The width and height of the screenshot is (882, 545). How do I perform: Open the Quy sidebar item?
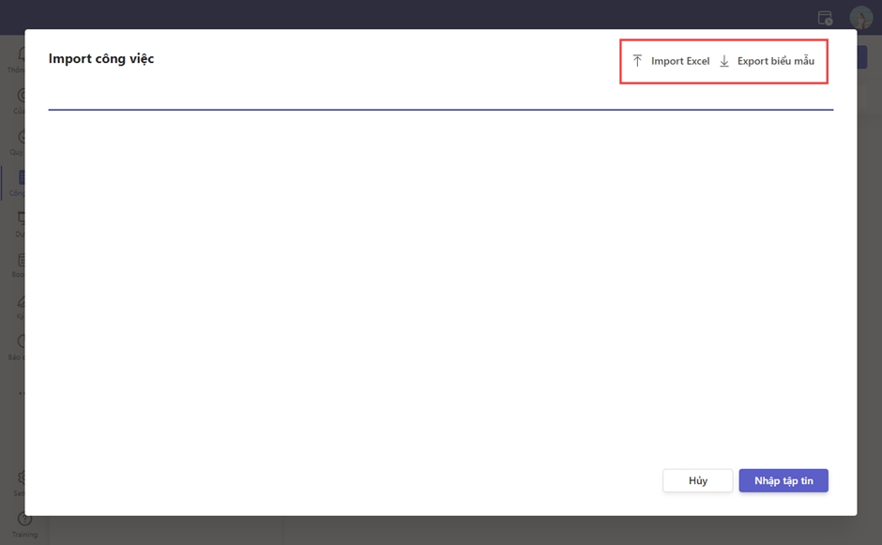pyautogui.click(x=21, y=139)
